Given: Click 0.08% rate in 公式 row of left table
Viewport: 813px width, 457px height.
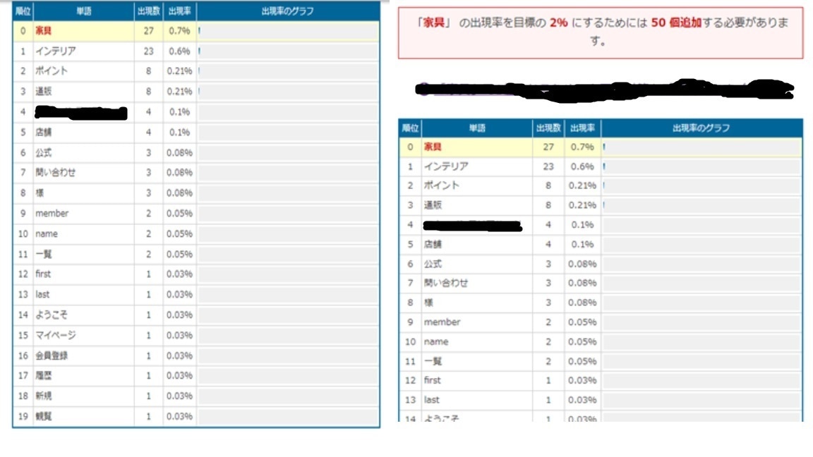Looking at the screenshot, I should [179, 152].
